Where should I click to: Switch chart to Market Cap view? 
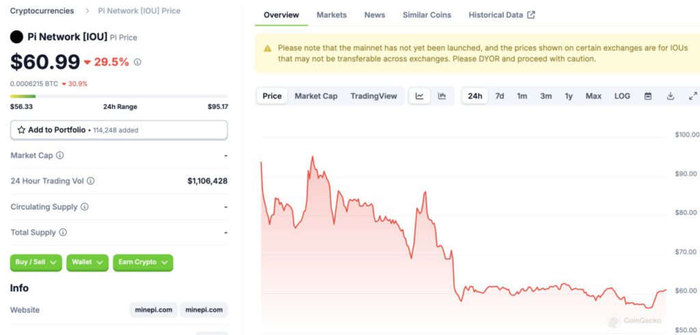316,96
